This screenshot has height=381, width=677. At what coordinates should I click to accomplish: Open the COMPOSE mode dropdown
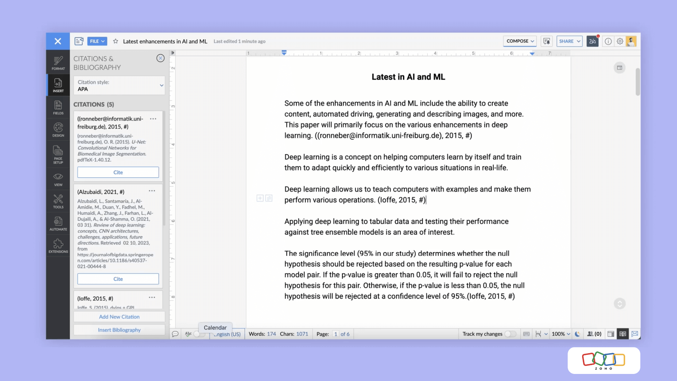coord(520,41)
